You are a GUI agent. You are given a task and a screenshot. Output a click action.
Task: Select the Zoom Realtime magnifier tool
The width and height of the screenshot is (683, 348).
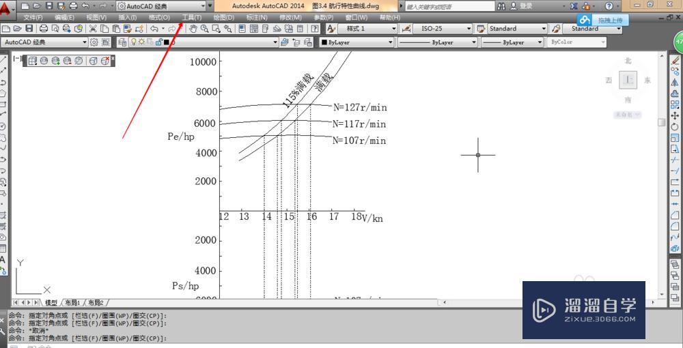click(x=204, y=29)
